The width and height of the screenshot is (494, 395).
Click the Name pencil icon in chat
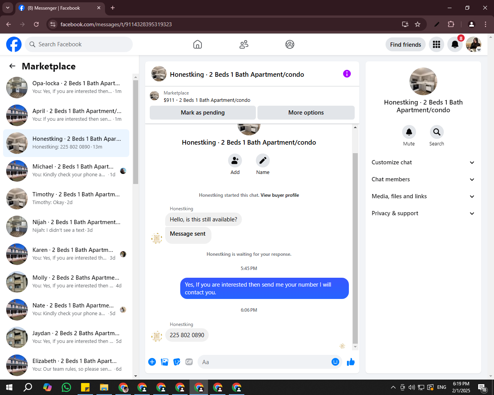tap(263, 160)
